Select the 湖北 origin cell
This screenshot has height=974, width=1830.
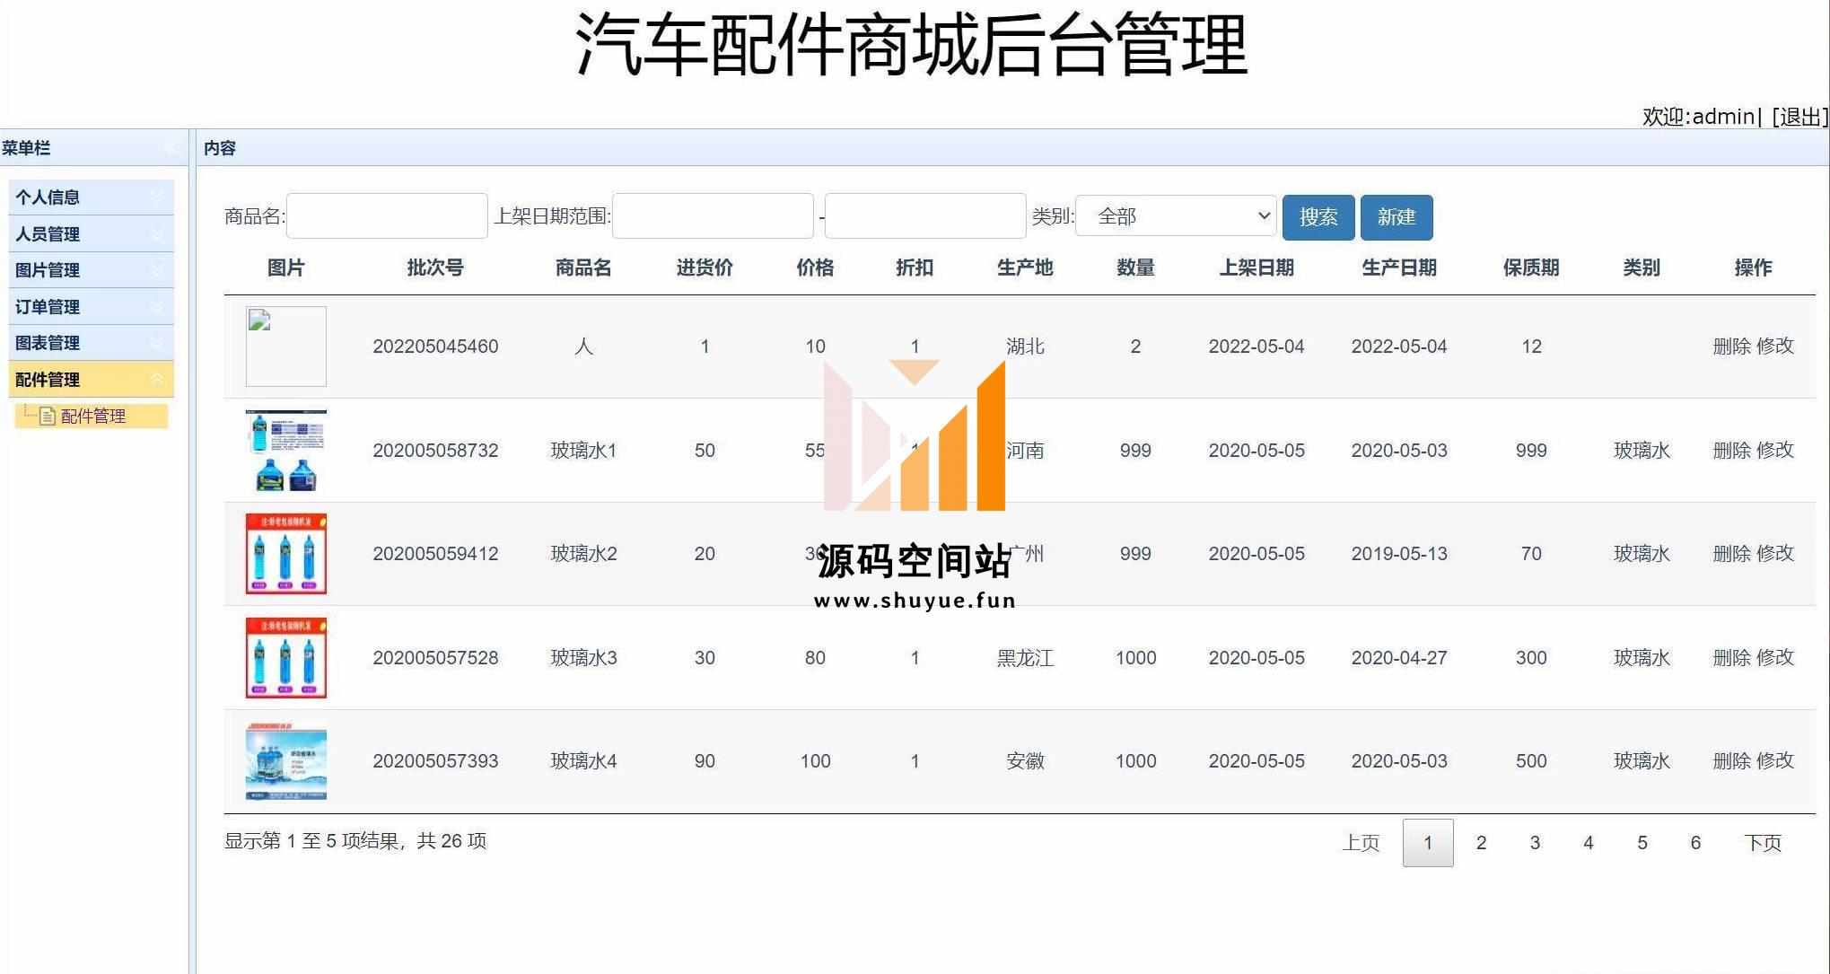[x=1025, y=347]
